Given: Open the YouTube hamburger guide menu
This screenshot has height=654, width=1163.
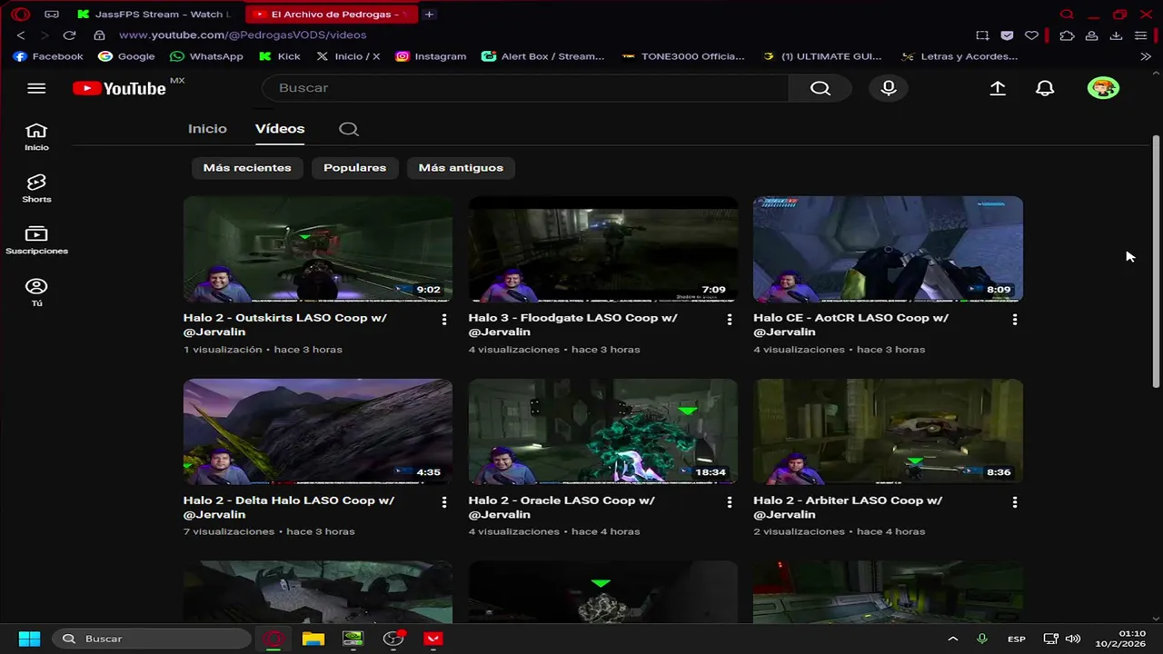Looking at the screenshot, I should [36, 88].
